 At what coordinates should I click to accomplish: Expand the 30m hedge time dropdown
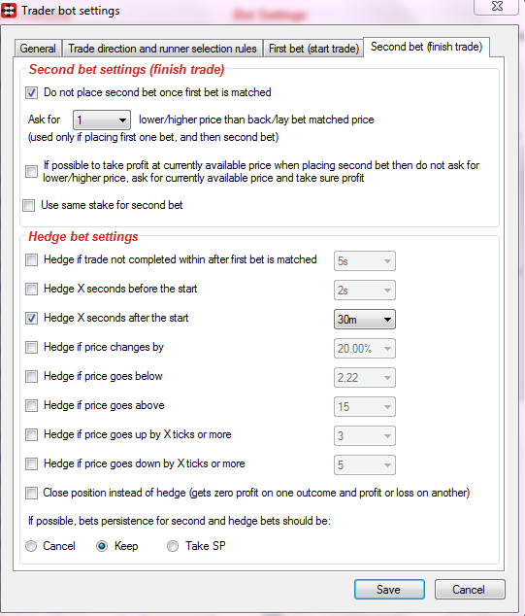pyautogui.click(x=365, y=320)
